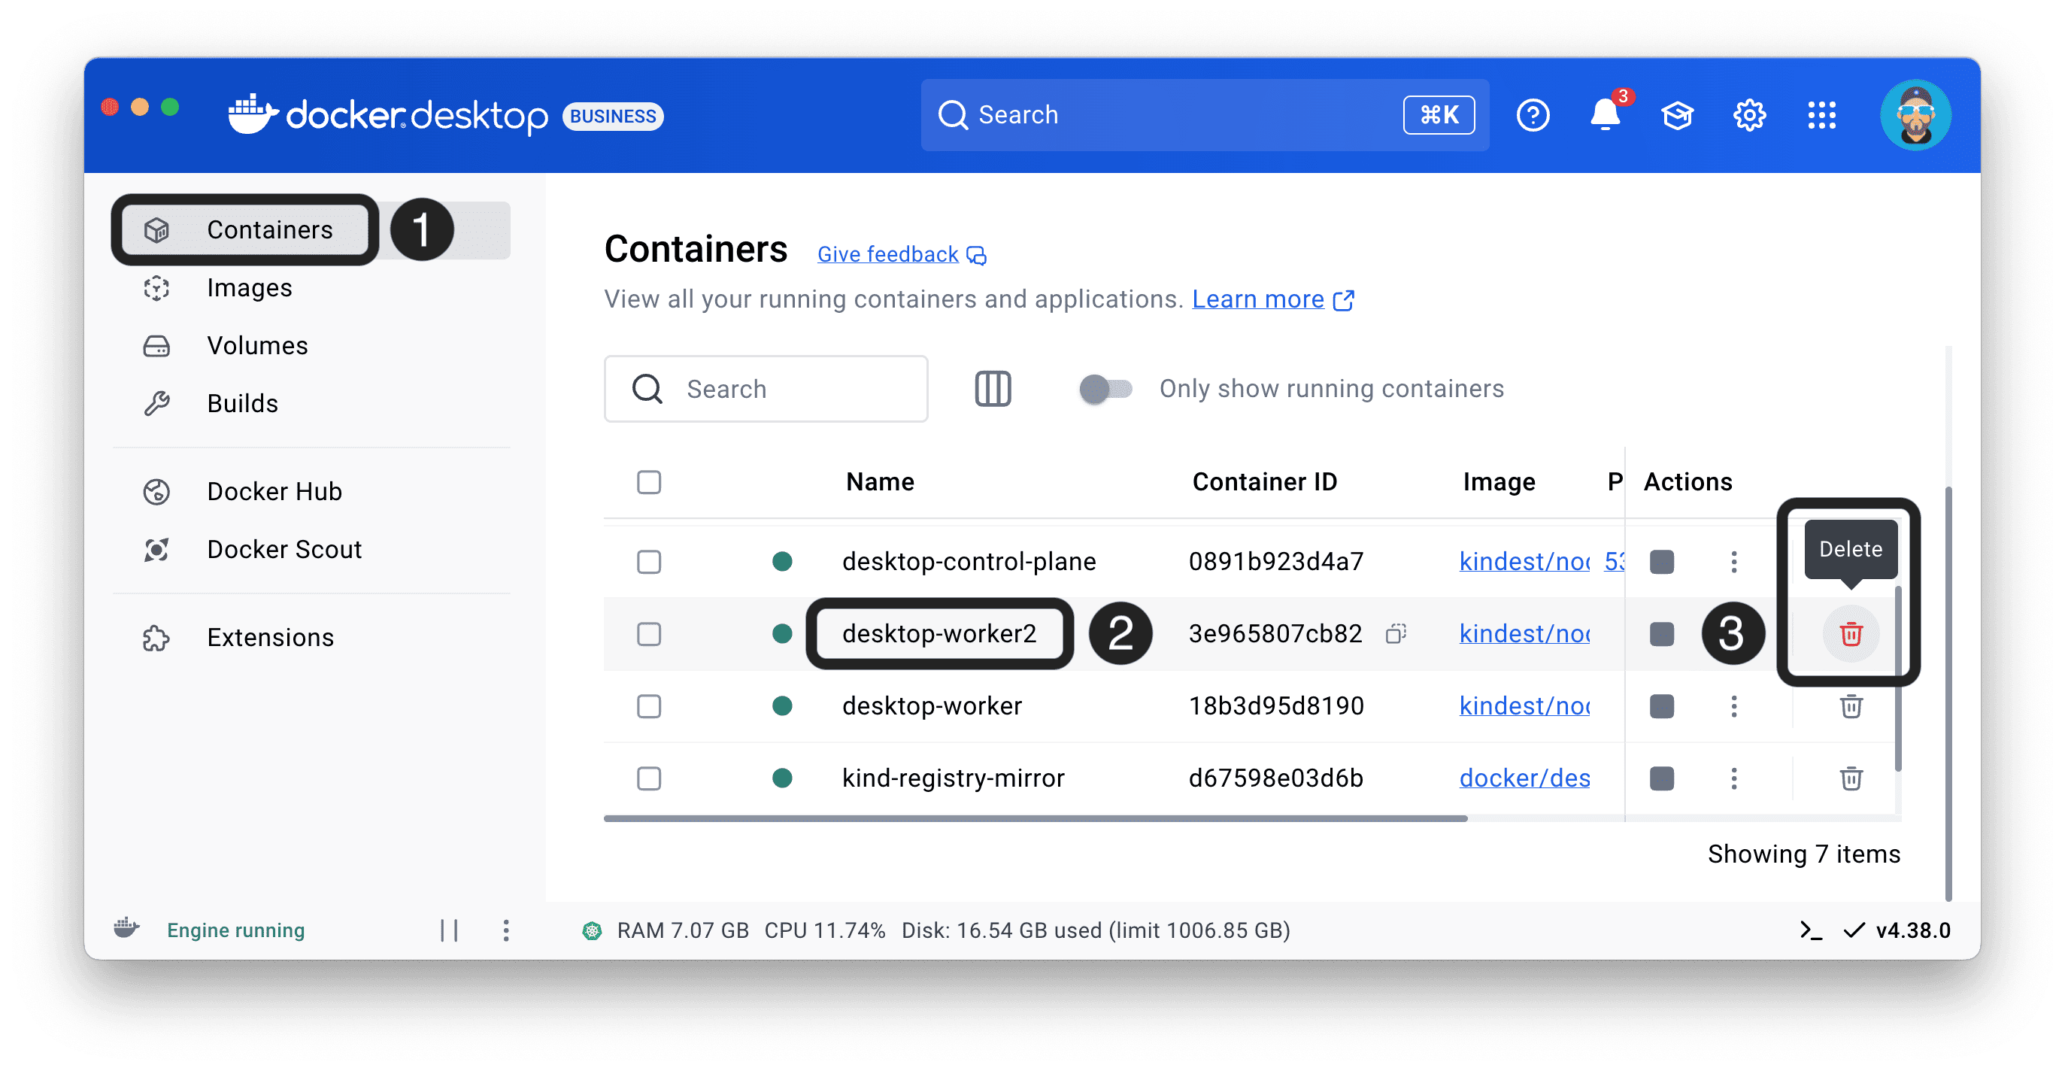Open a terminal from the status bar
This screenshot has width=2065, height=1071.
[x=1809, y=930]
